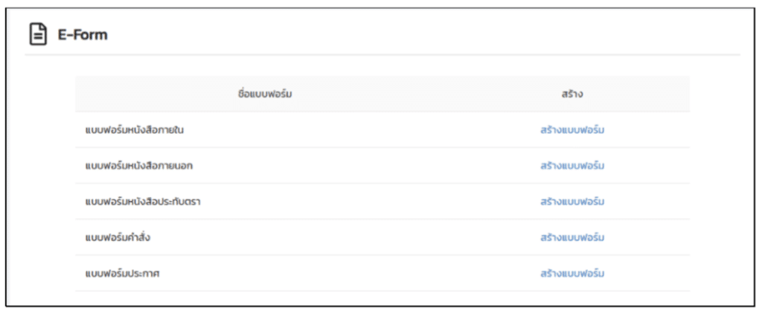Create a form using the คำสั่ง row link
The height and width of the screenshot is (311, 762).
(x=572, y=237)
